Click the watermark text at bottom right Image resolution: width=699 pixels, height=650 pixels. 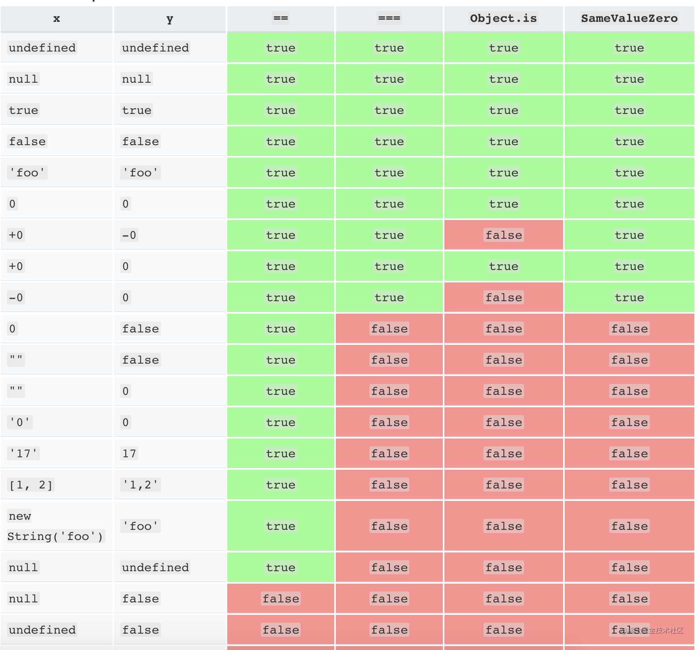tap(652, 630)
